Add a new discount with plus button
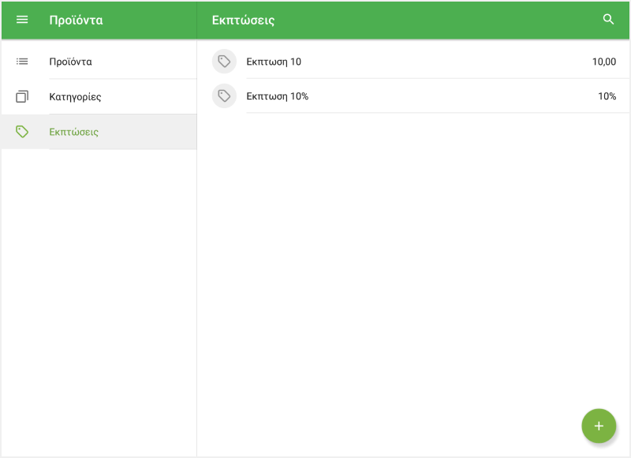631x458 pixels. [598, 426]
